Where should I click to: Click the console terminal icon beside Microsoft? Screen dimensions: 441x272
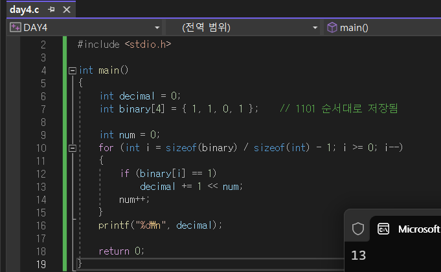point(383,229)
